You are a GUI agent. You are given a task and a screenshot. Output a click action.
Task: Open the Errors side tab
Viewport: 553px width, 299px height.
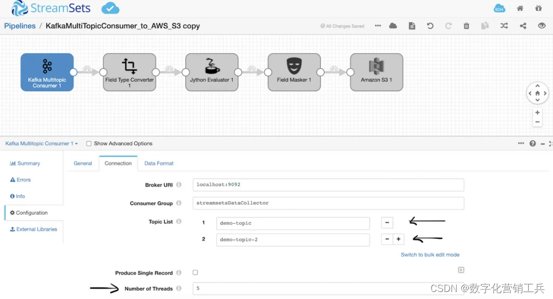[21, 180]
